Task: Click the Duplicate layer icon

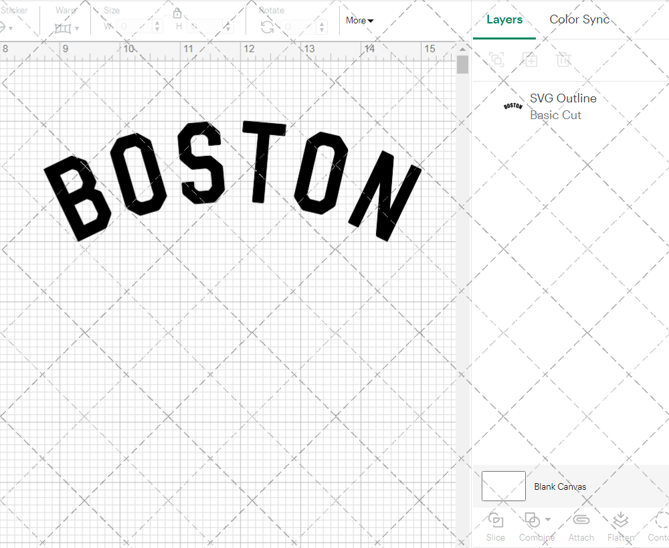Action: click(x=530, y=60)
